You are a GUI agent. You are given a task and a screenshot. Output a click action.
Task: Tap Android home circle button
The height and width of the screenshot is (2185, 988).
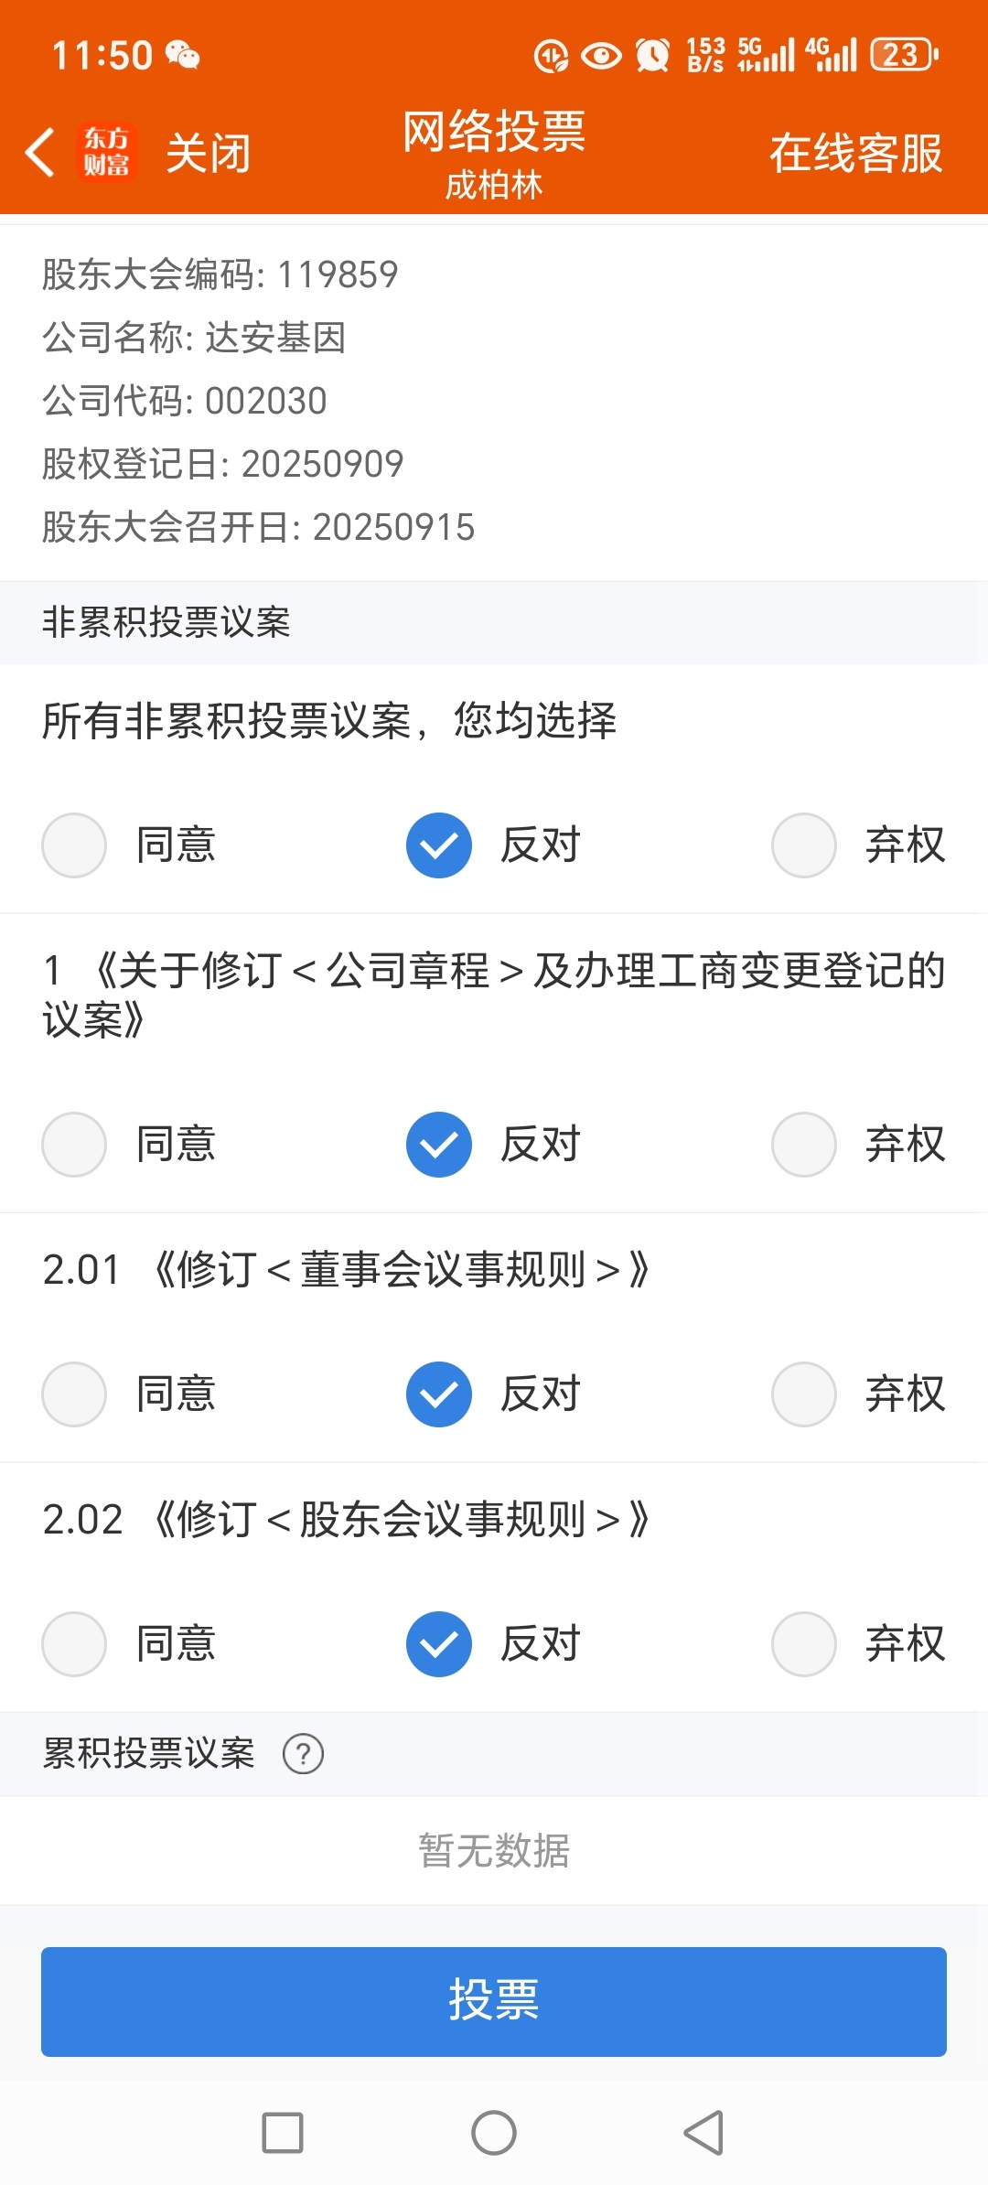point(494,2133)
